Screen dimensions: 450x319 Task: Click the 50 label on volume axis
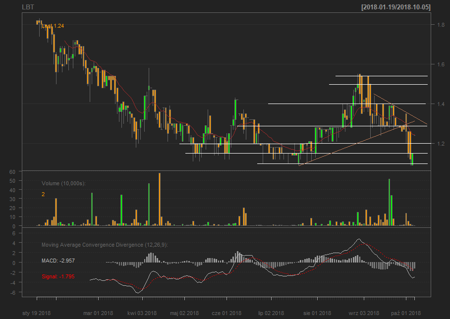click(x=12, y=181)
